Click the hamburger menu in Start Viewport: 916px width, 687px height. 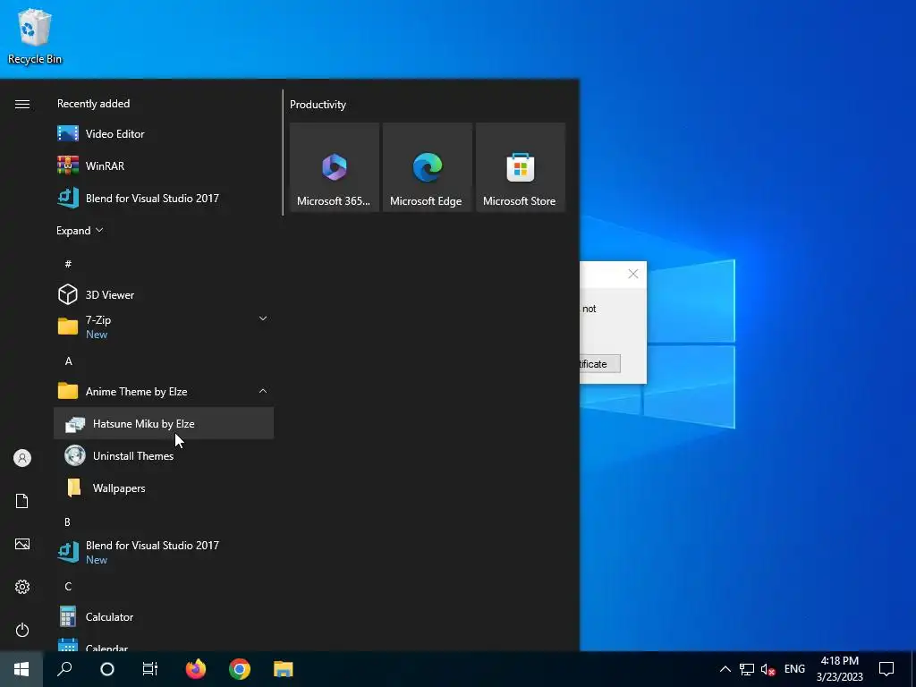pyautogui.click(x=22, y=104)
